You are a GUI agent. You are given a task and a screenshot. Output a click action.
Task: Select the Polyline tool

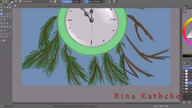[x=4, y=17]
